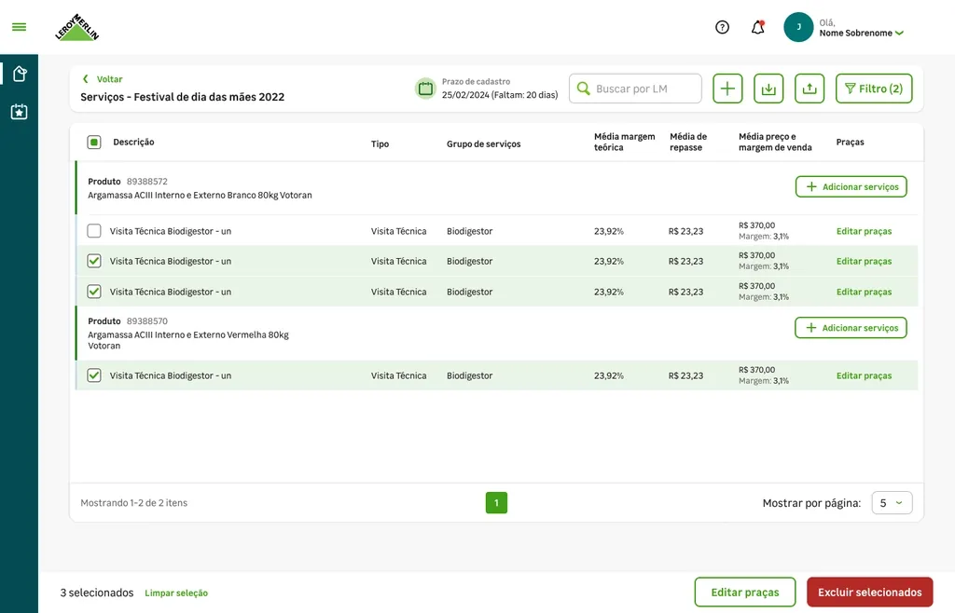Click the user avatar with letter J

(798, 27)
